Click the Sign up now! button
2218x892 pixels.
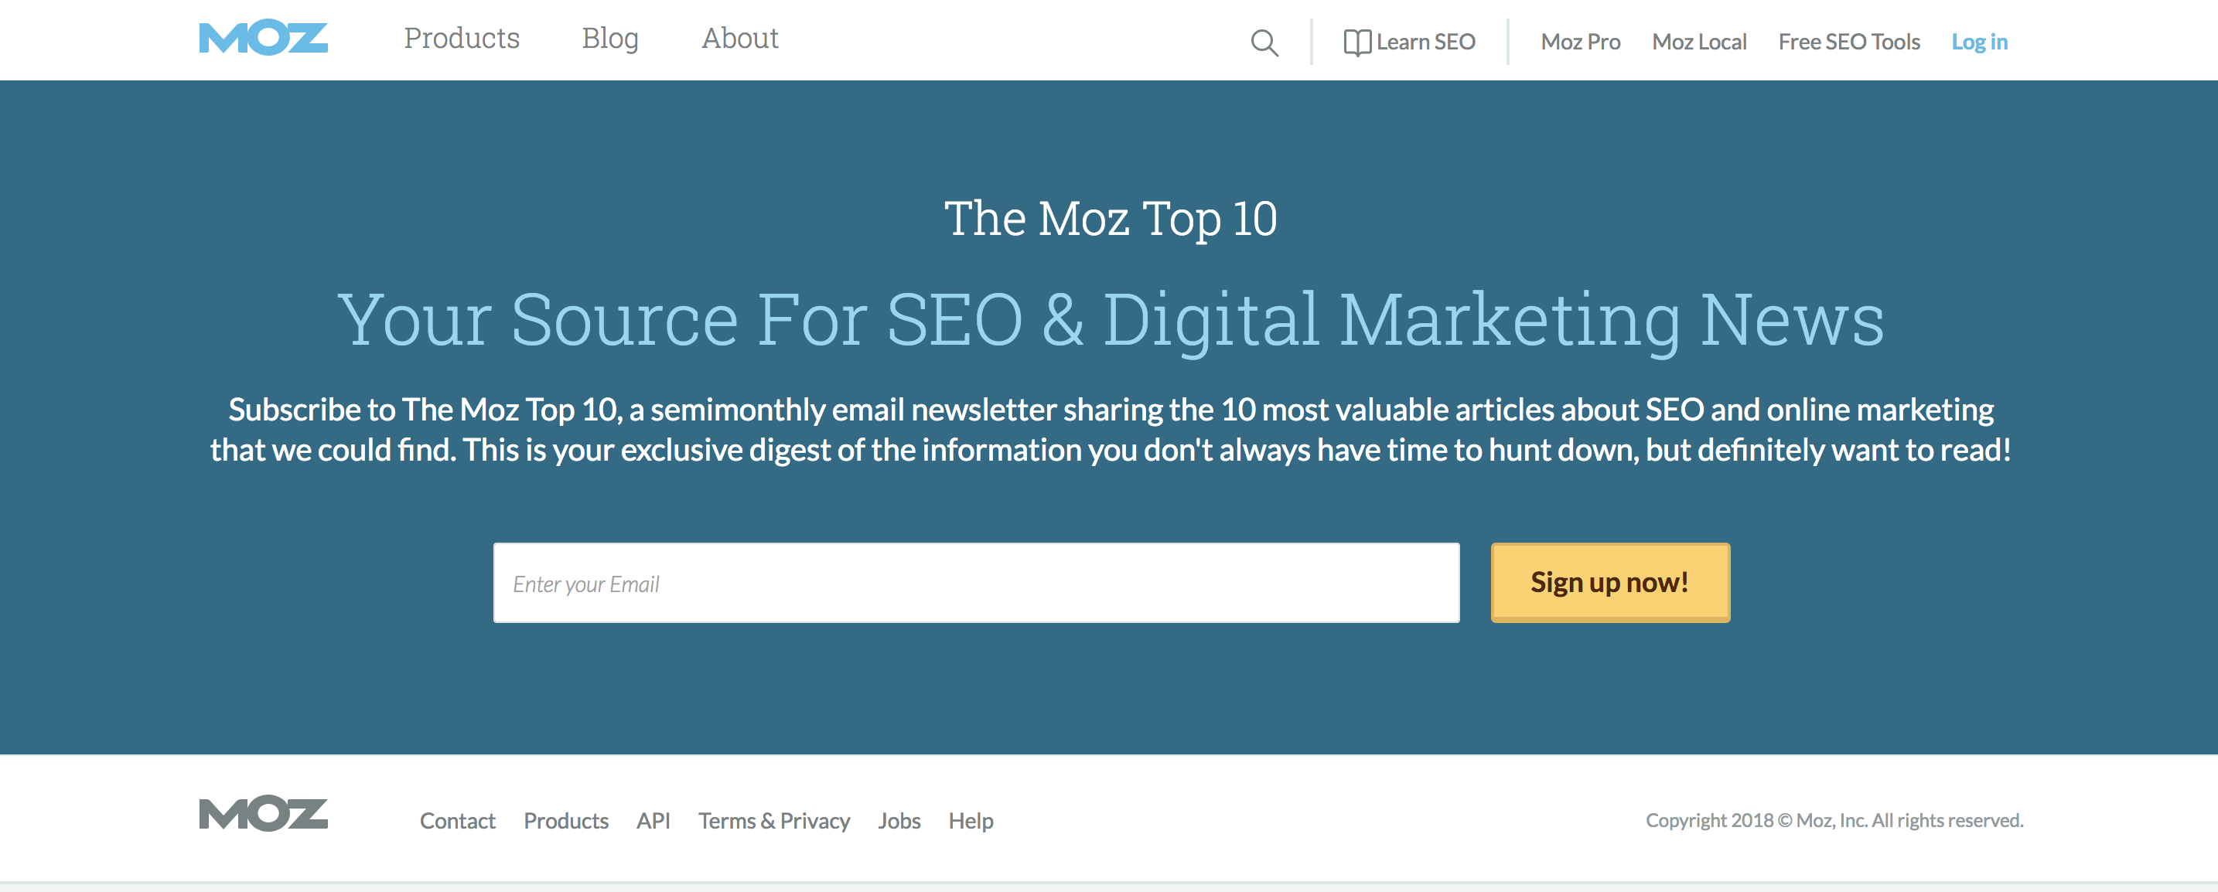(1610, 582)
